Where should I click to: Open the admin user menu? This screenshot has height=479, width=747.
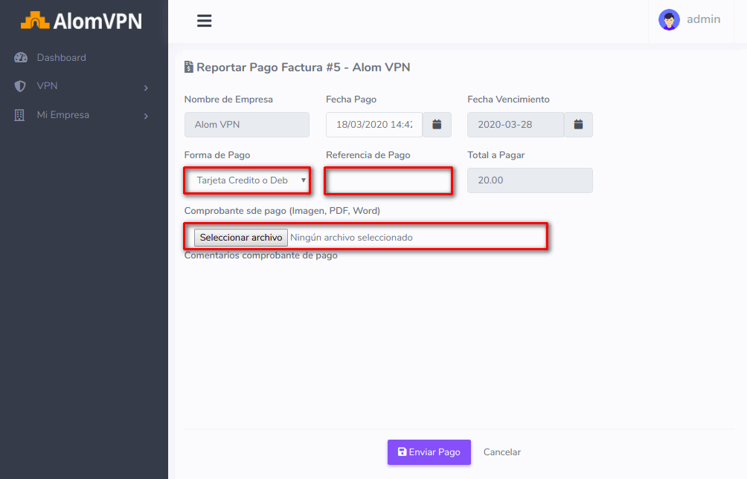point(703,20)
